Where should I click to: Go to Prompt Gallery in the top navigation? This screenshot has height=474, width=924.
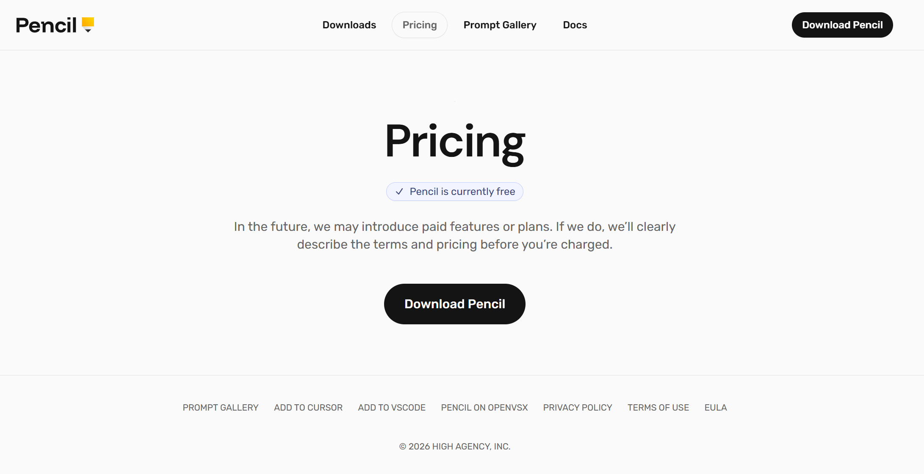500,25
